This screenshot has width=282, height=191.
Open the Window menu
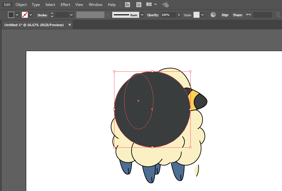(95, 5)
